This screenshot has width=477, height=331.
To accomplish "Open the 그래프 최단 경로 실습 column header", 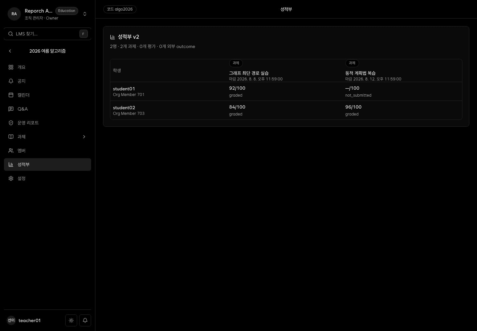I will (x=249, y=73).
